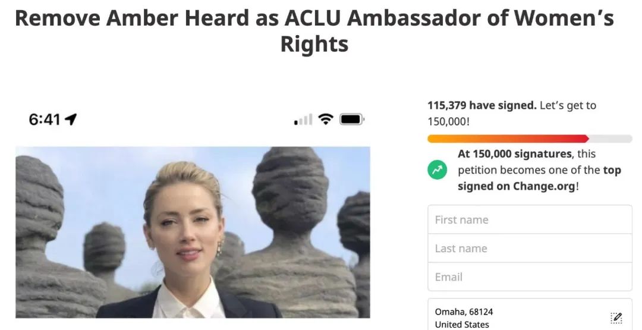Click the unfilled gray end of progress bar
Screen dimensions: 642x330
[610, 139]
